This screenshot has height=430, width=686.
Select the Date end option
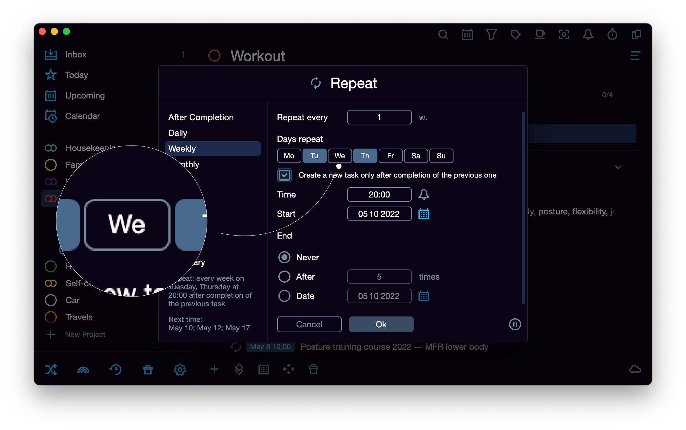(x=284, y=296)
